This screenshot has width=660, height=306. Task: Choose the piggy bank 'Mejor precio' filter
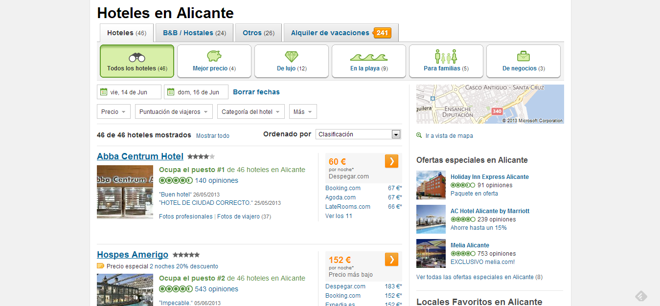point(214,61)
